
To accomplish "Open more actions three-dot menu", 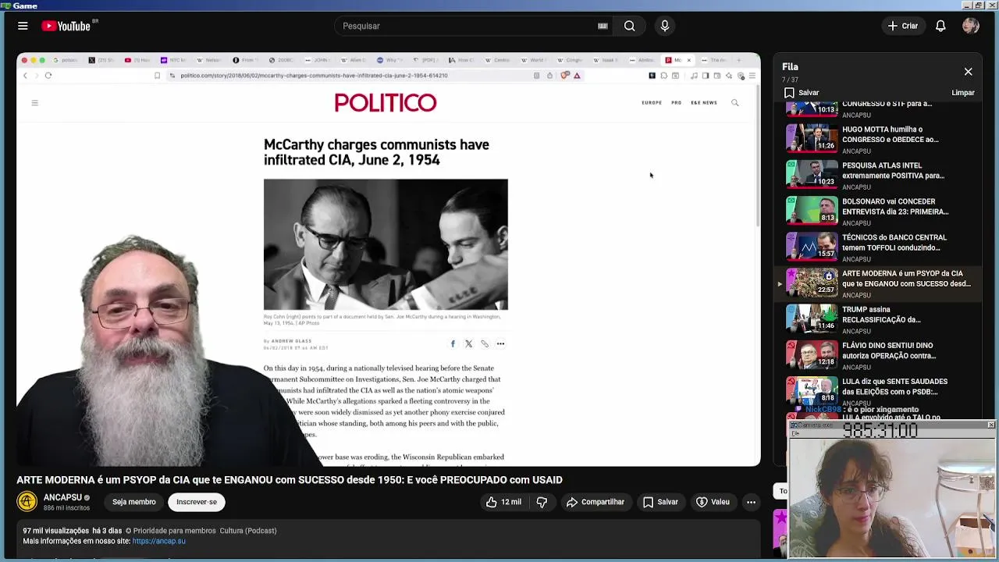I will tap(751, 502).
